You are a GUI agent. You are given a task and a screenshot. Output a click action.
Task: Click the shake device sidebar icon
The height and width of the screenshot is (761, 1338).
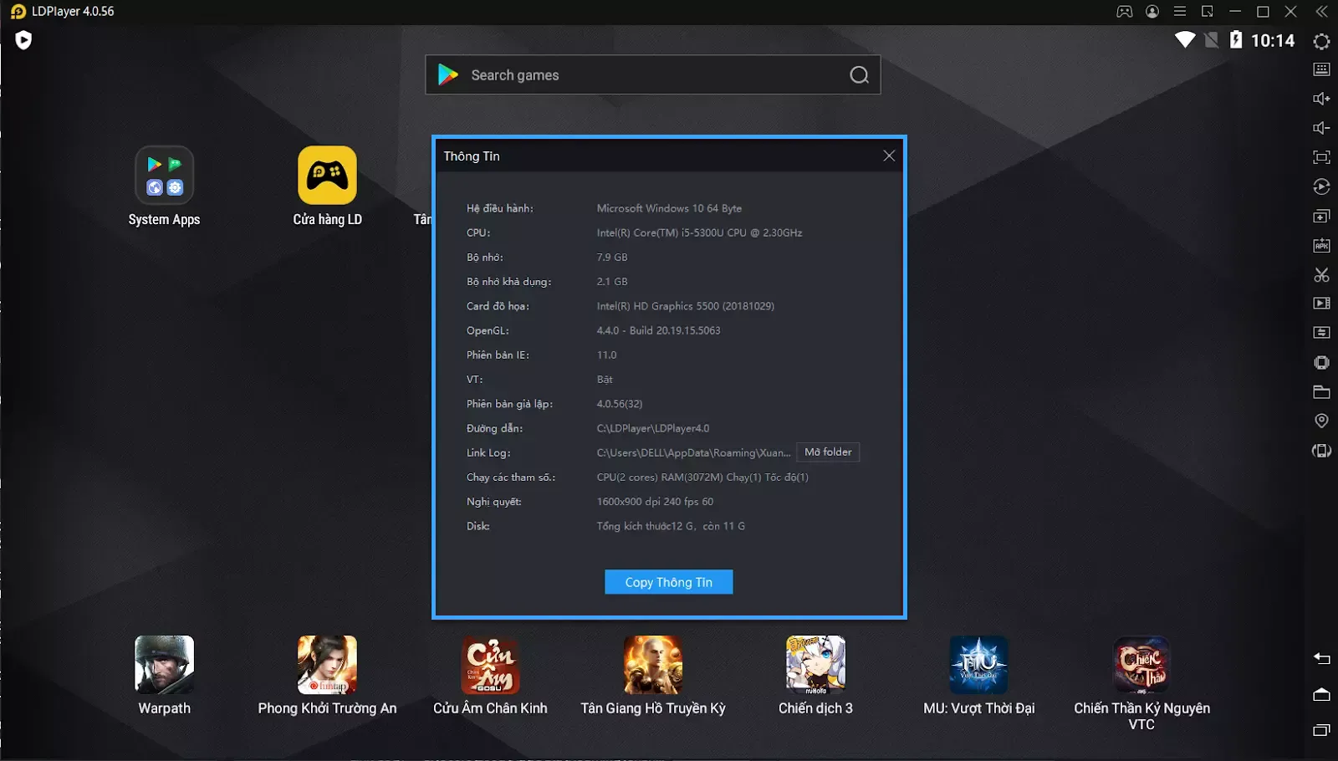pos(1321,362)
